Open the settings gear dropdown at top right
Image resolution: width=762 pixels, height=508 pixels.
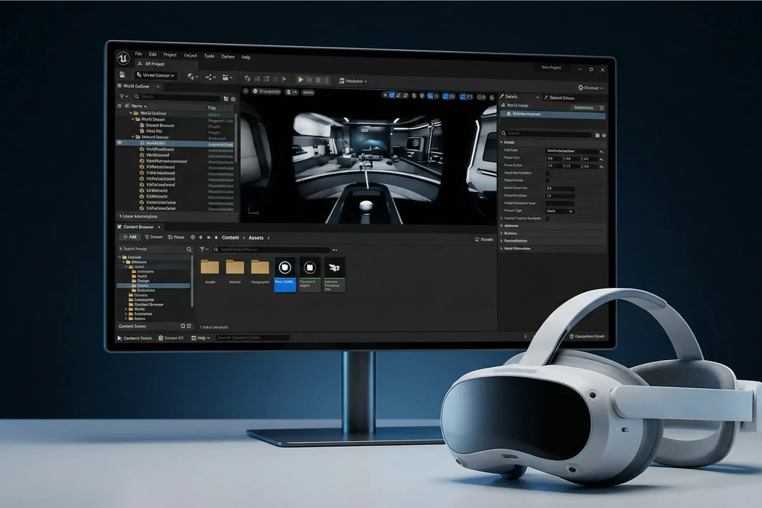pos(590,88)
